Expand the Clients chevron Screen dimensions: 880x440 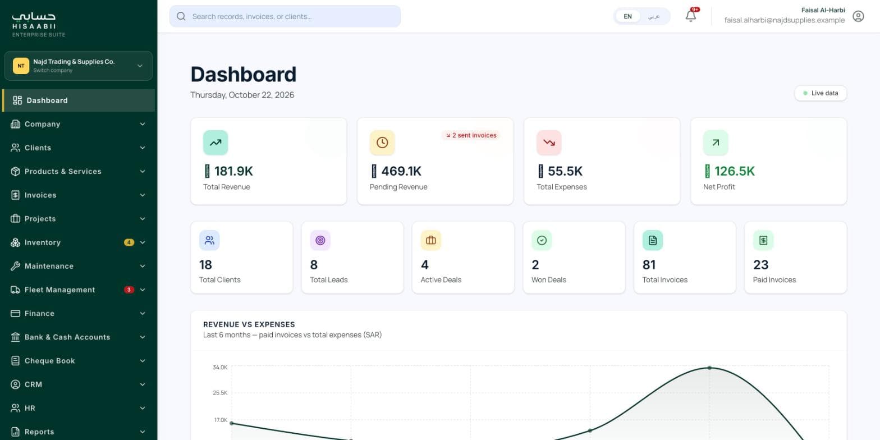(x=143, y=148)
